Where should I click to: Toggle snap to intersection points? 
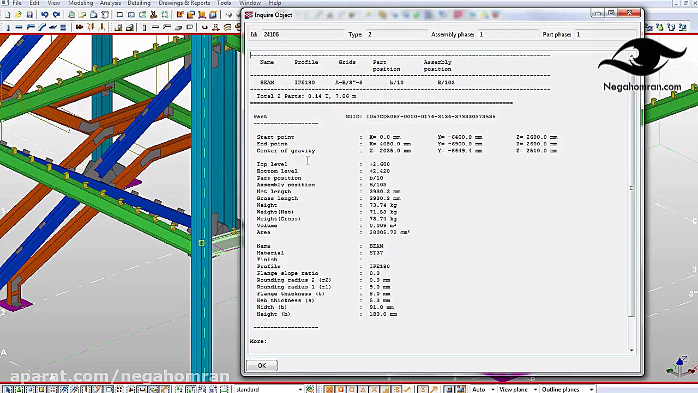pos(374,389)
